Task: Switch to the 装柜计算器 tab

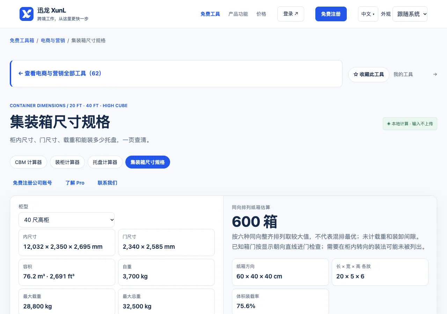Action: tap(67, 162)
